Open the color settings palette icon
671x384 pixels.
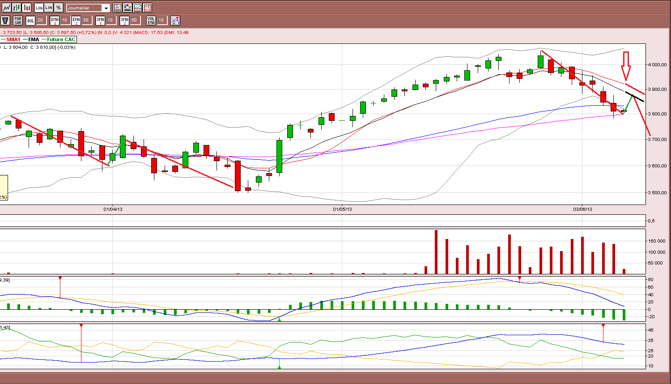click(127, 8)
